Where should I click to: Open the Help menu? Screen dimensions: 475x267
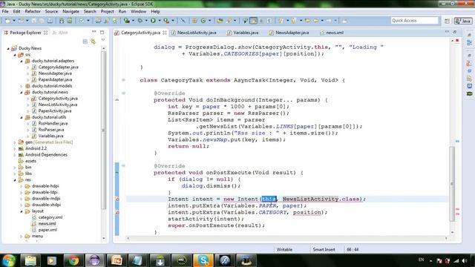point(155,12)
